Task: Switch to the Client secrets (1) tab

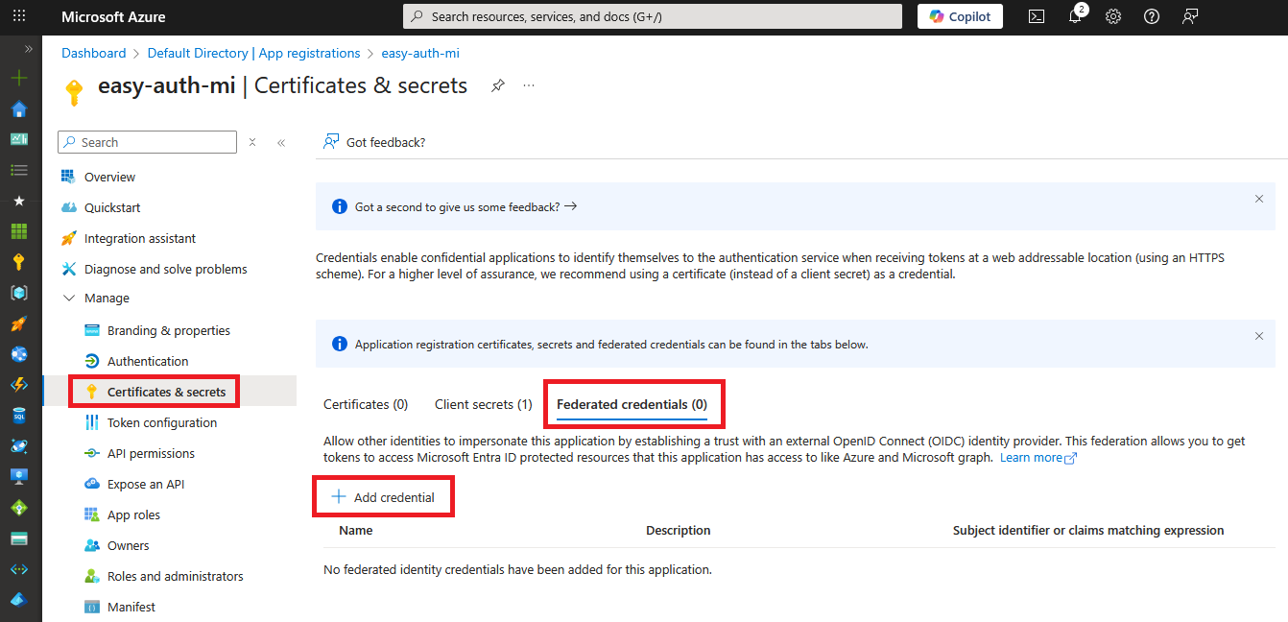Action: tap(483, 404)
